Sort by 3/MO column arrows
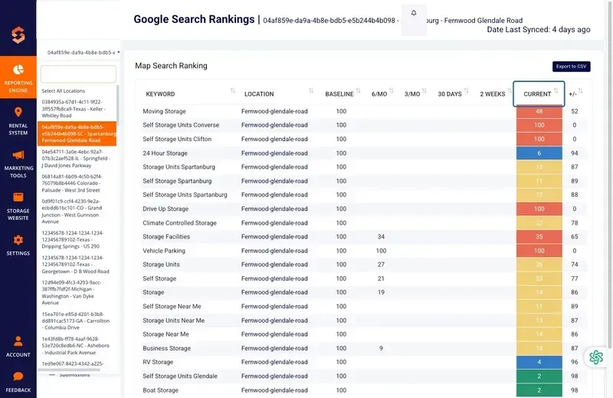This screenshot has width=613, height=398. pos(425,90)
